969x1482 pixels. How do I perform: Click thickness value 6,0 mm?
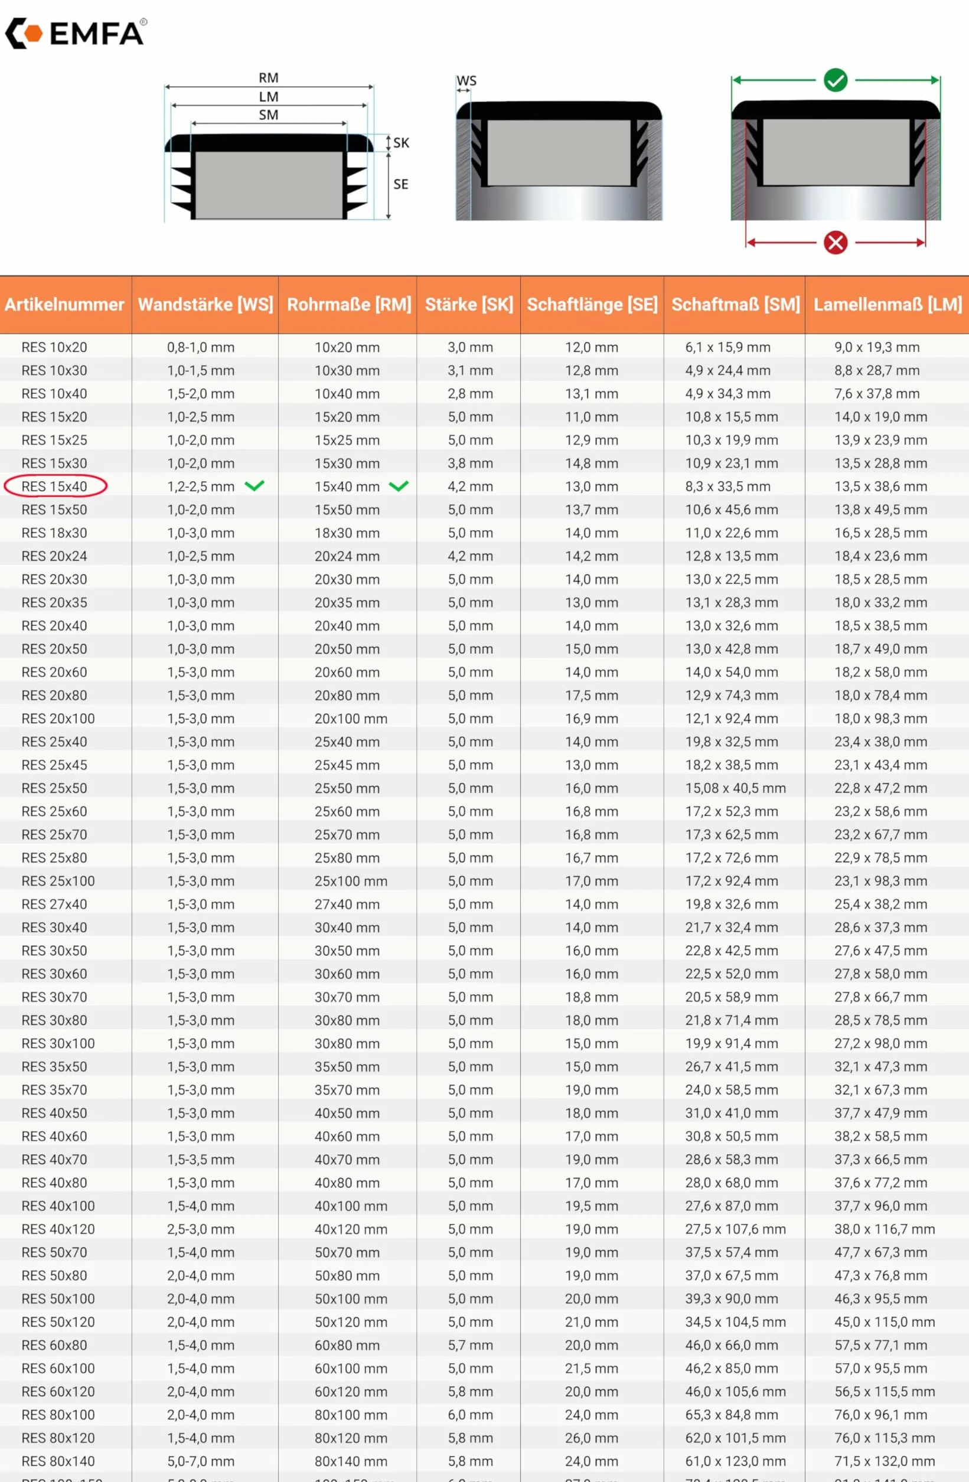(x=470, y=1415)
